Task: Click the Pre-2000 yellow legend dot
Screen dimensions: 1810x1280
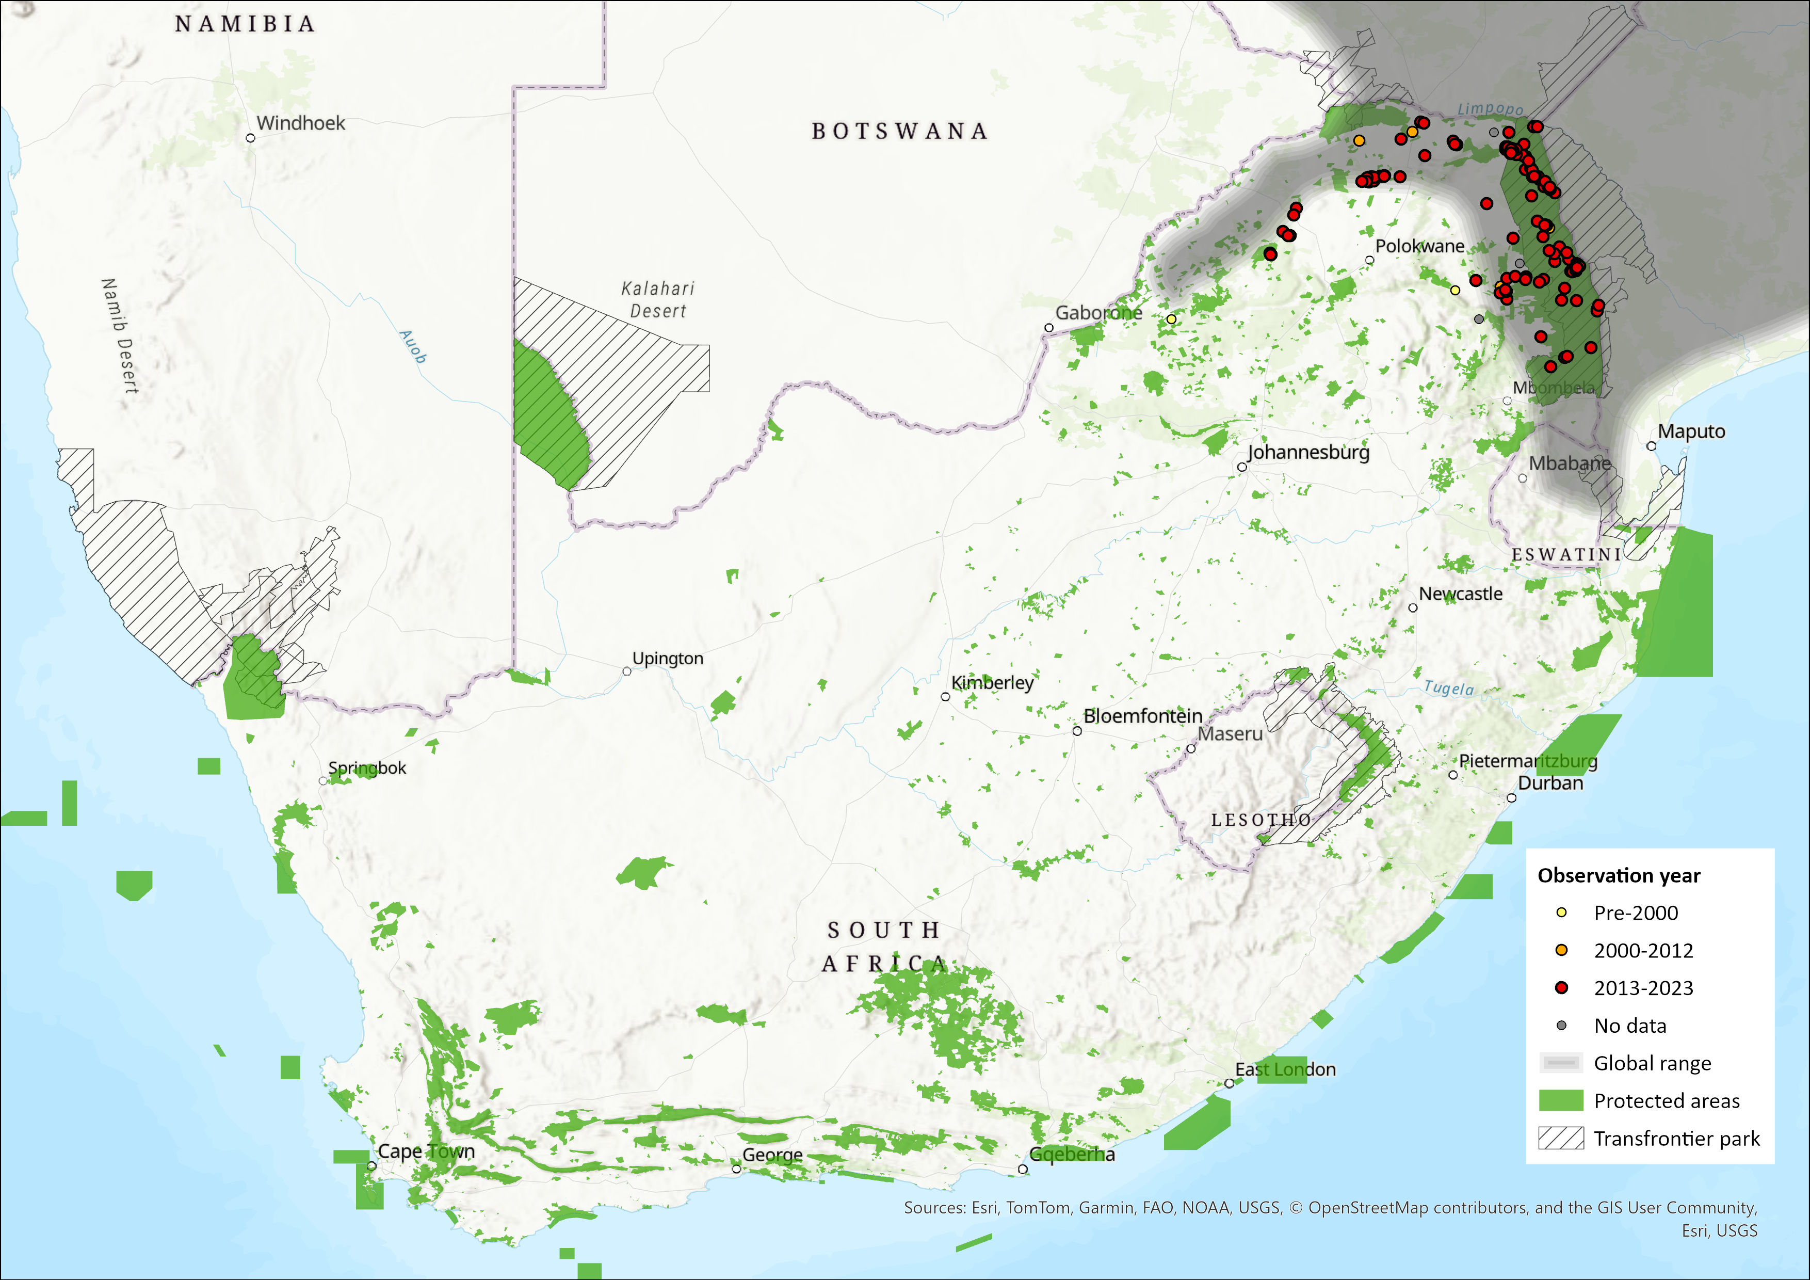Action: (x=1561, y=913)
